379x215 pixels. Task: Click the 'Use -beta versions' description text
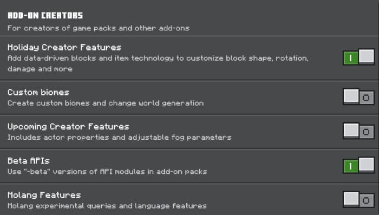(107, 172)
